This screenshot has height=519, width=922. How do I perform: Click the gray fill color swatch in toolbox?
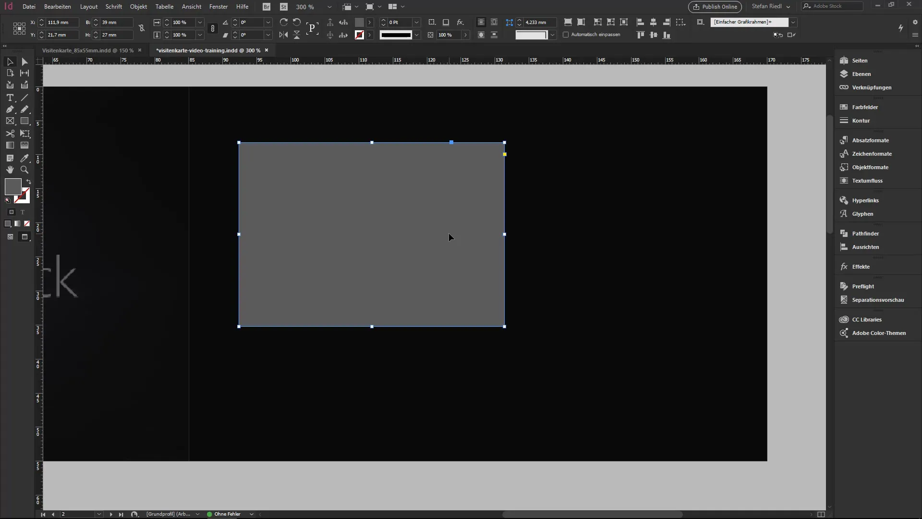click(x=12, y=186)
